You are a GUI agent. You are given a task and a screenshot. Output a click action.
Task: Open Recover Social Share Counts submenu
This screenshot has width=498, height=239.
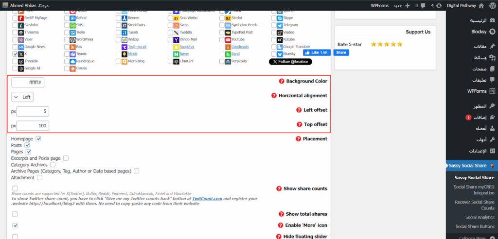click(475, 205)
